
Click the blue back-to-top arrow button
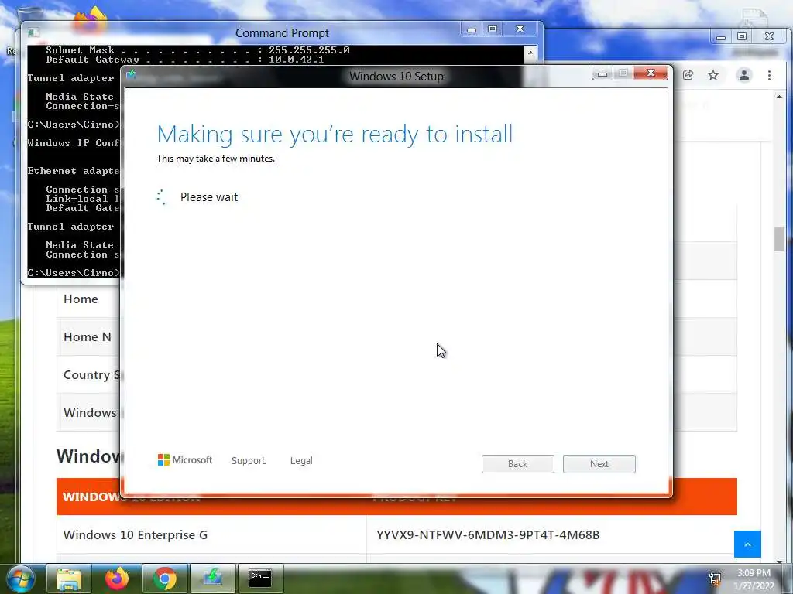point(747,544)
